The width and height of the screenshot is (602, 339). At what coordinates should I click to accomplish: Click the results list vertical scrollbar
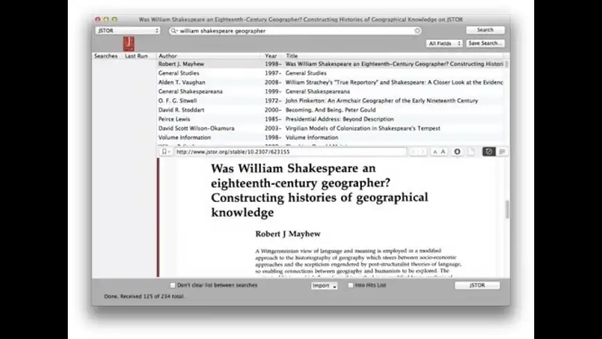click(507, 64)
